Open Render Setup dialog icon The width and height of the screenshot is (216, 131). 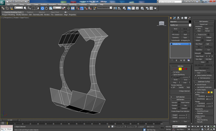147,8
